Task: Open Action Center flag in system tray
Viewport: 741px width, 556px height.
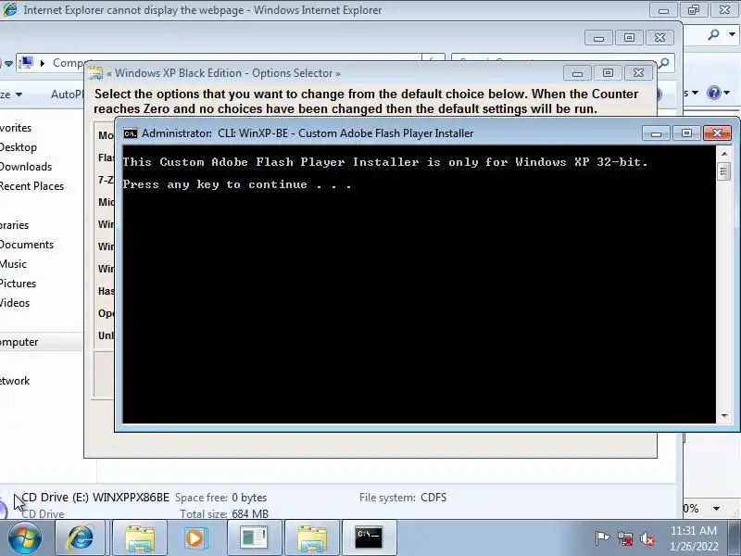Action: (602, 538)
